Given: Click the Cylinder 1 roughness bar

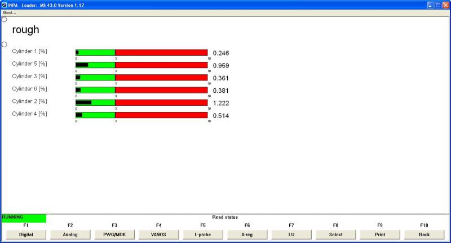Looking at the screenshot, I should [x=142, y=52].
